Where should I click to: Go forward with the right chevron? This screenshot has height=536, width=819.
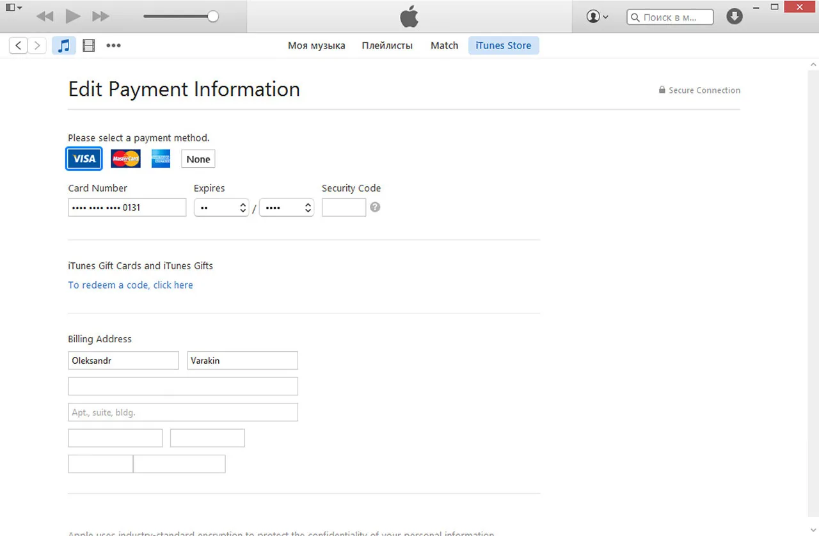(x=37, y=45)
